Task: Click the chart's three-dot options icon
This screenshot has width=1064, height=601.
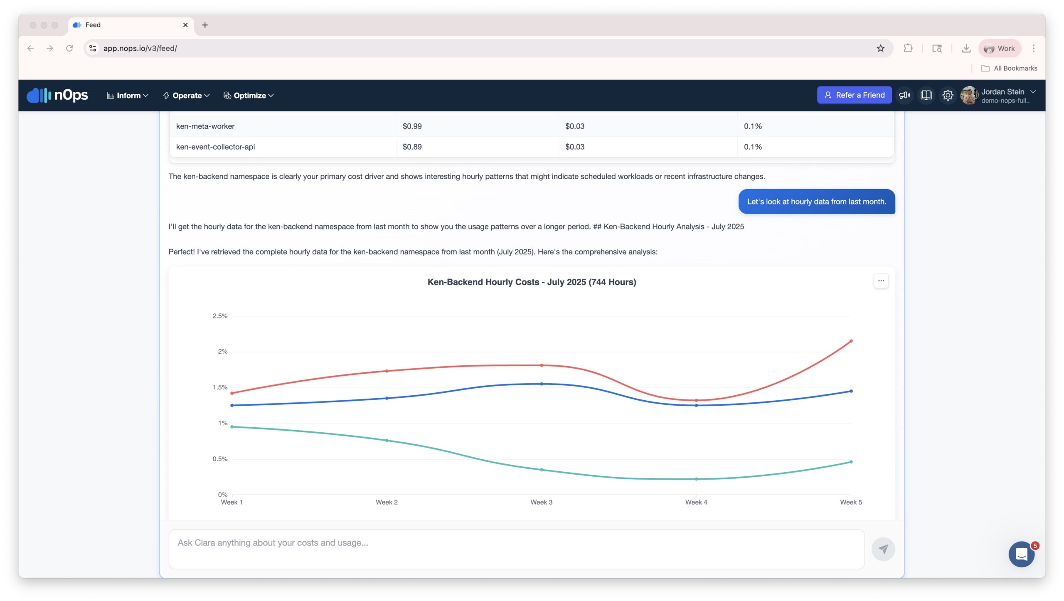Action: pyautogui.click(x=881, y=281)
